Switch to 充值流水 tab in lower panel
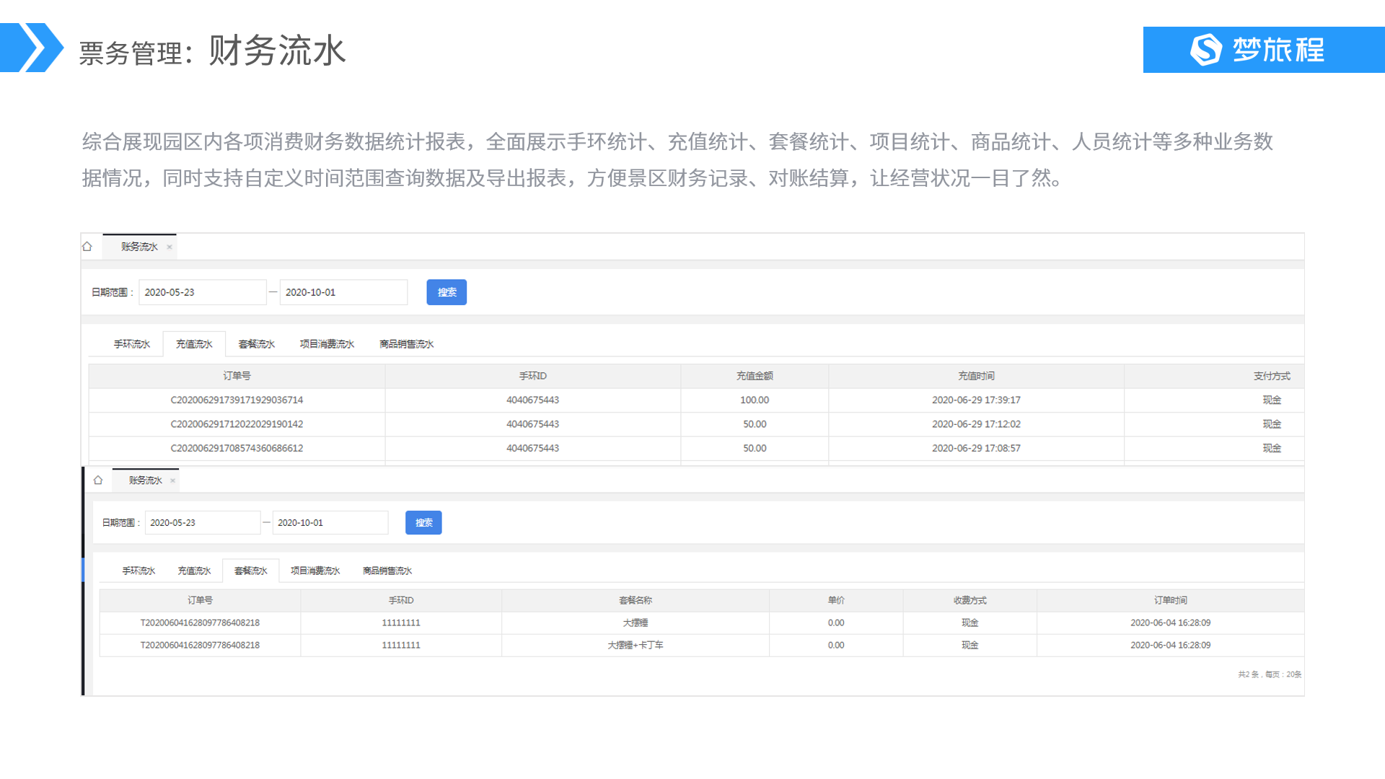This screenshot has width=1385, height=779. (x=194, y=571)
